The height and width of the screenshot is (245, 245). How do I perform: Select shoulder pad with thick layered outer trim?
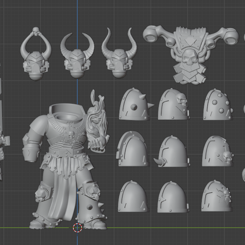132,149
